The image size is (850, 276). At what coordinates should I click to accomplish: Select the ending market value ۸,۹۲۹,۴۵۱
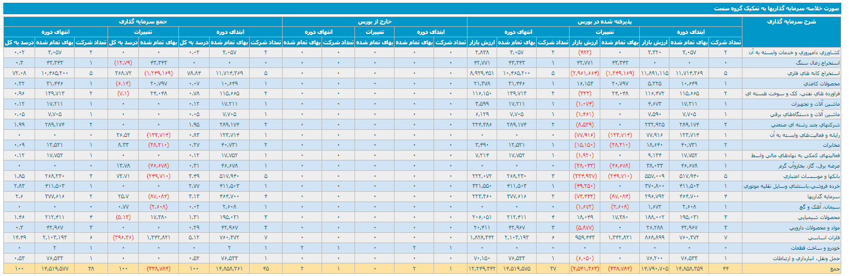[x=482, y=73]
